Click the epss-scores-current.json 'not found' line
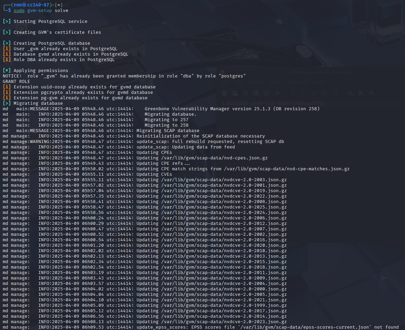Image resolution: width=405 pixels, height=330 pixels. tap(201, 327)
